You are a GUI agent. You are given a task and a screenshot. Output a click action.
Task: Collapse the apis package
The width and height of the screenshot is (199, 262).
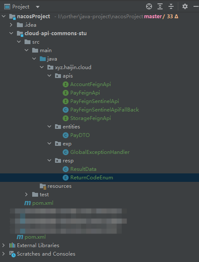tap(49, 76)
